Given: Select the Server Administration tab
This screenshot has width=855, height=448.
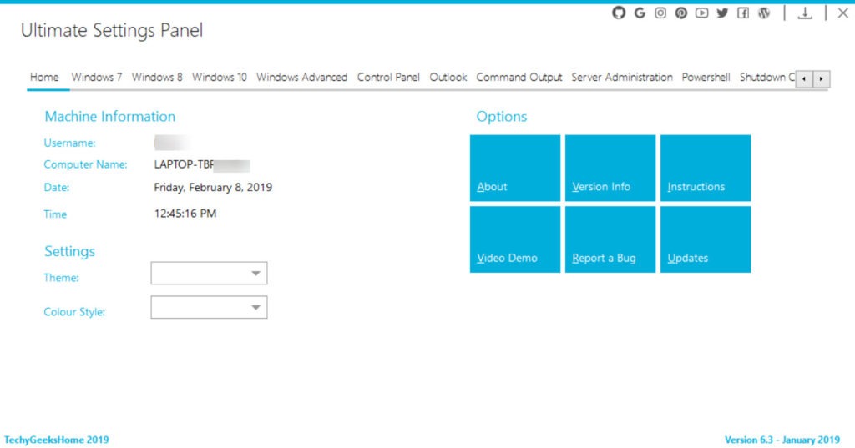Looking at the screenshot, I should [x=622, y=78].
